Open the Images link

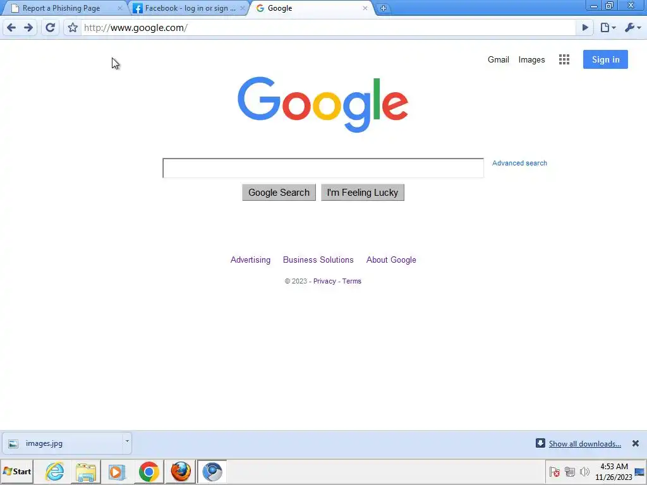click(x=531, y=59)
